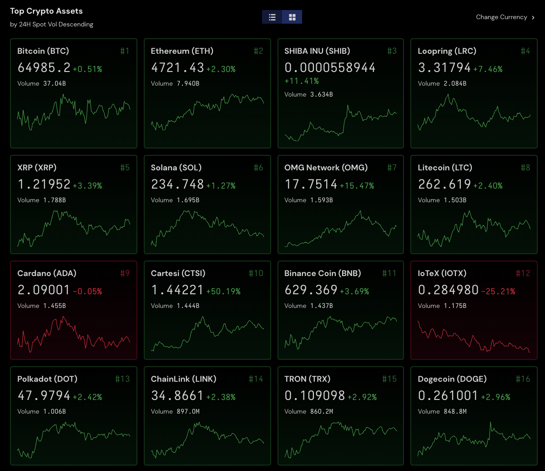Click the Bitcoin price sparkline chart

pos(74,112)
